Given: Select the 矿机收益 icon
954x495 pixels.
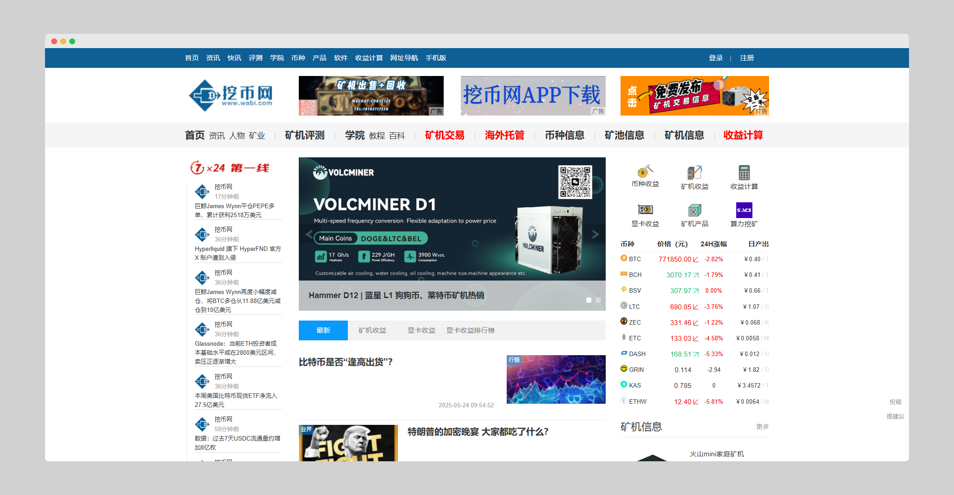Looking at the screenshot, I should coord(694,175).
